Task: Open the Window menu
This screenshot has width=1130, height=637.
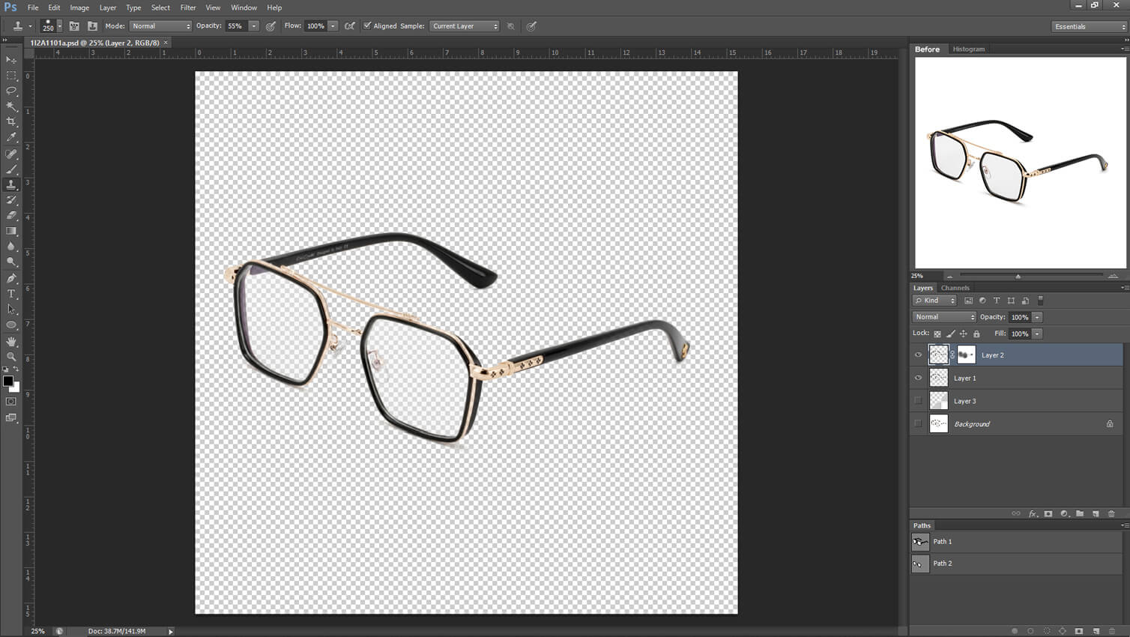Action: (x=244, y=7)
